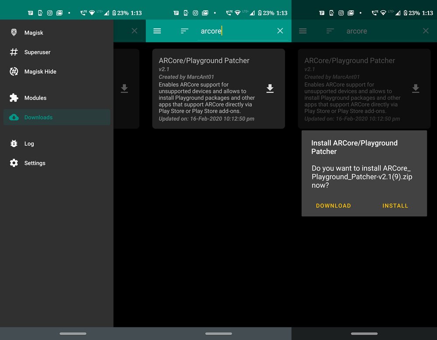Open Magisk in the navigation drawer
This screenshot has height=340, width=437.
[x=56, y=33]
